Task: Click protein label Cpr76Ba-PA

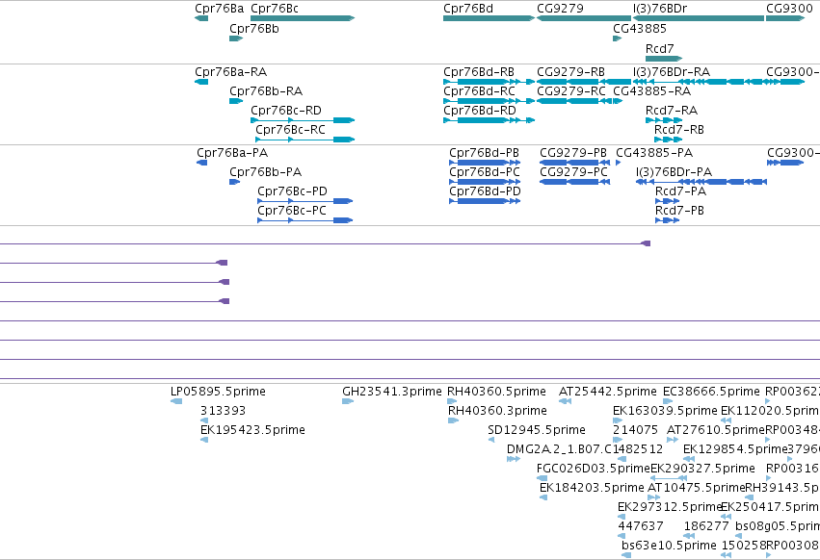Action: pos(232,153)
